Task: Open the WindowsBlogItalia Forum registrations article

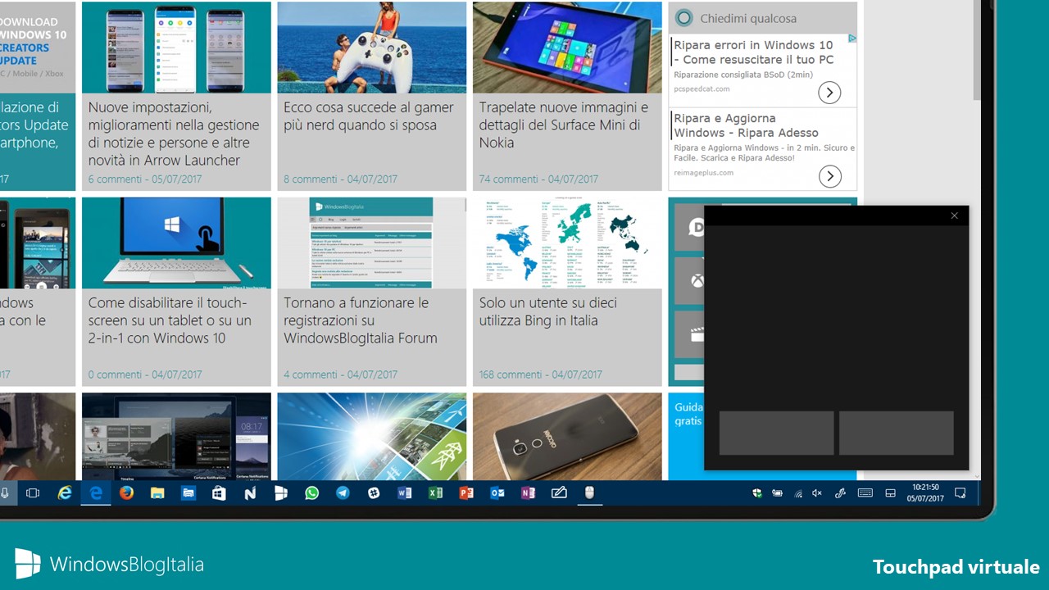Action: (x=361, y=320)
